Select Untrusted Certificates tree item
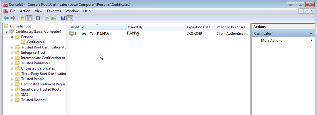 [x=38, y=68]
